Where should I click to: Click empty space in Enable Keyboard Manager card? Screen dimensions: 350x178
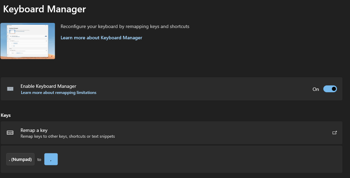click(205, 89)
